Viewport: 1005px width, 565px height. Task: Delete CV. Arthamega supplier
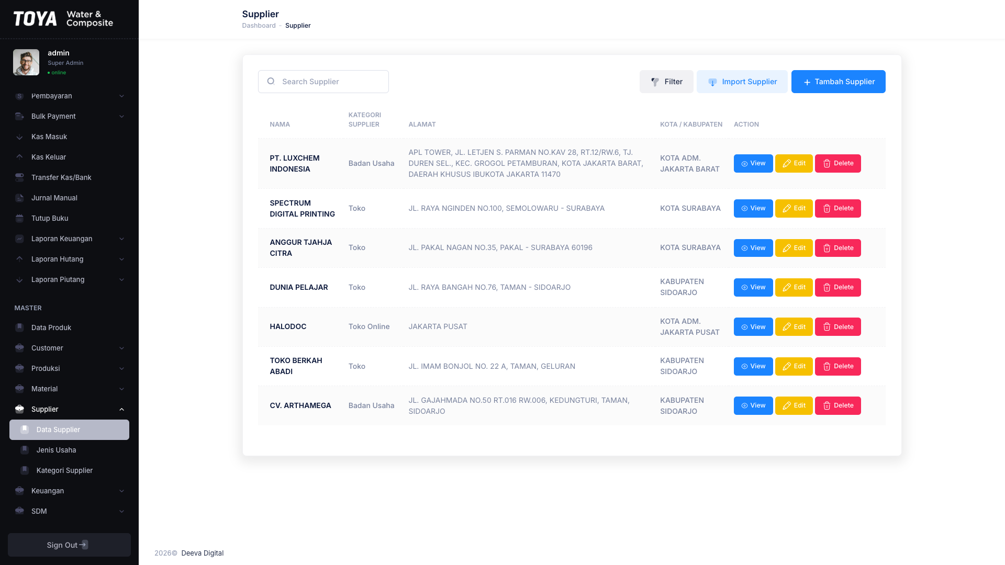(837, 405)
